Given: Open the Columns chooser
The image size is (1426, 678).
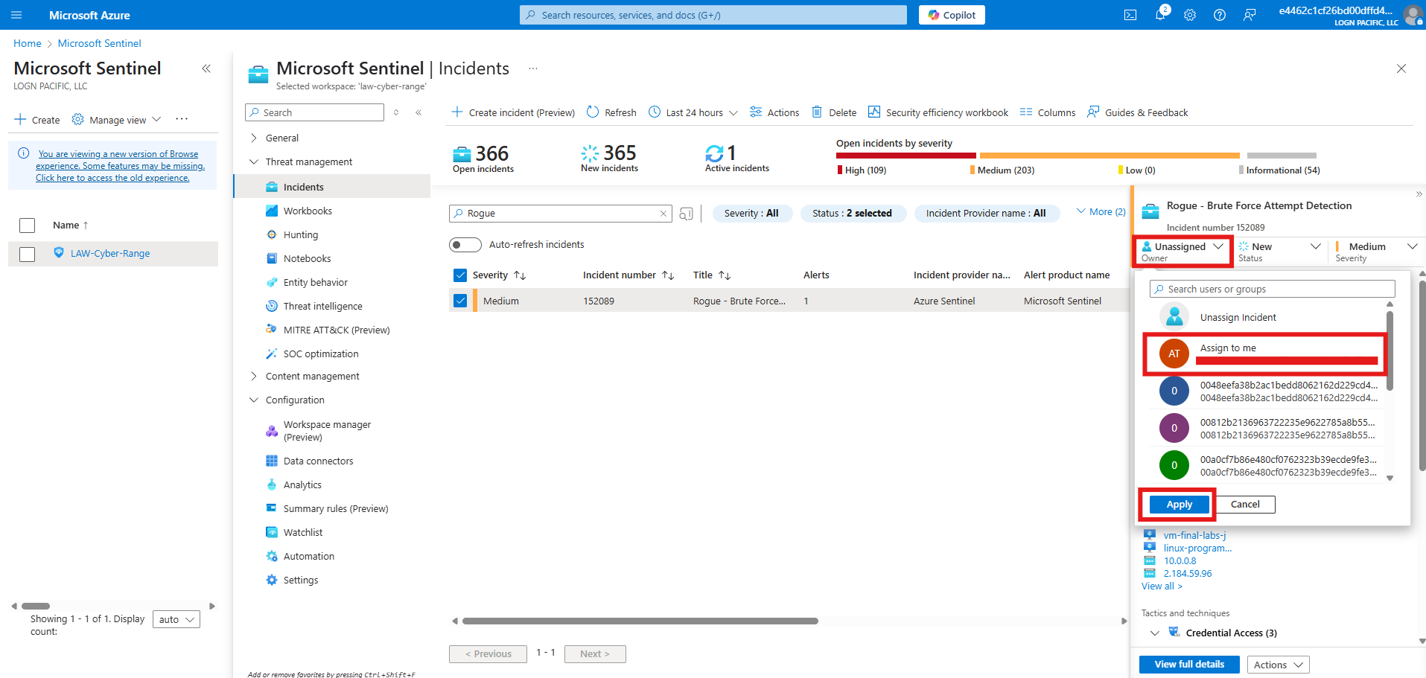Looking at the screenshot, I should [x=1048, y=112].
